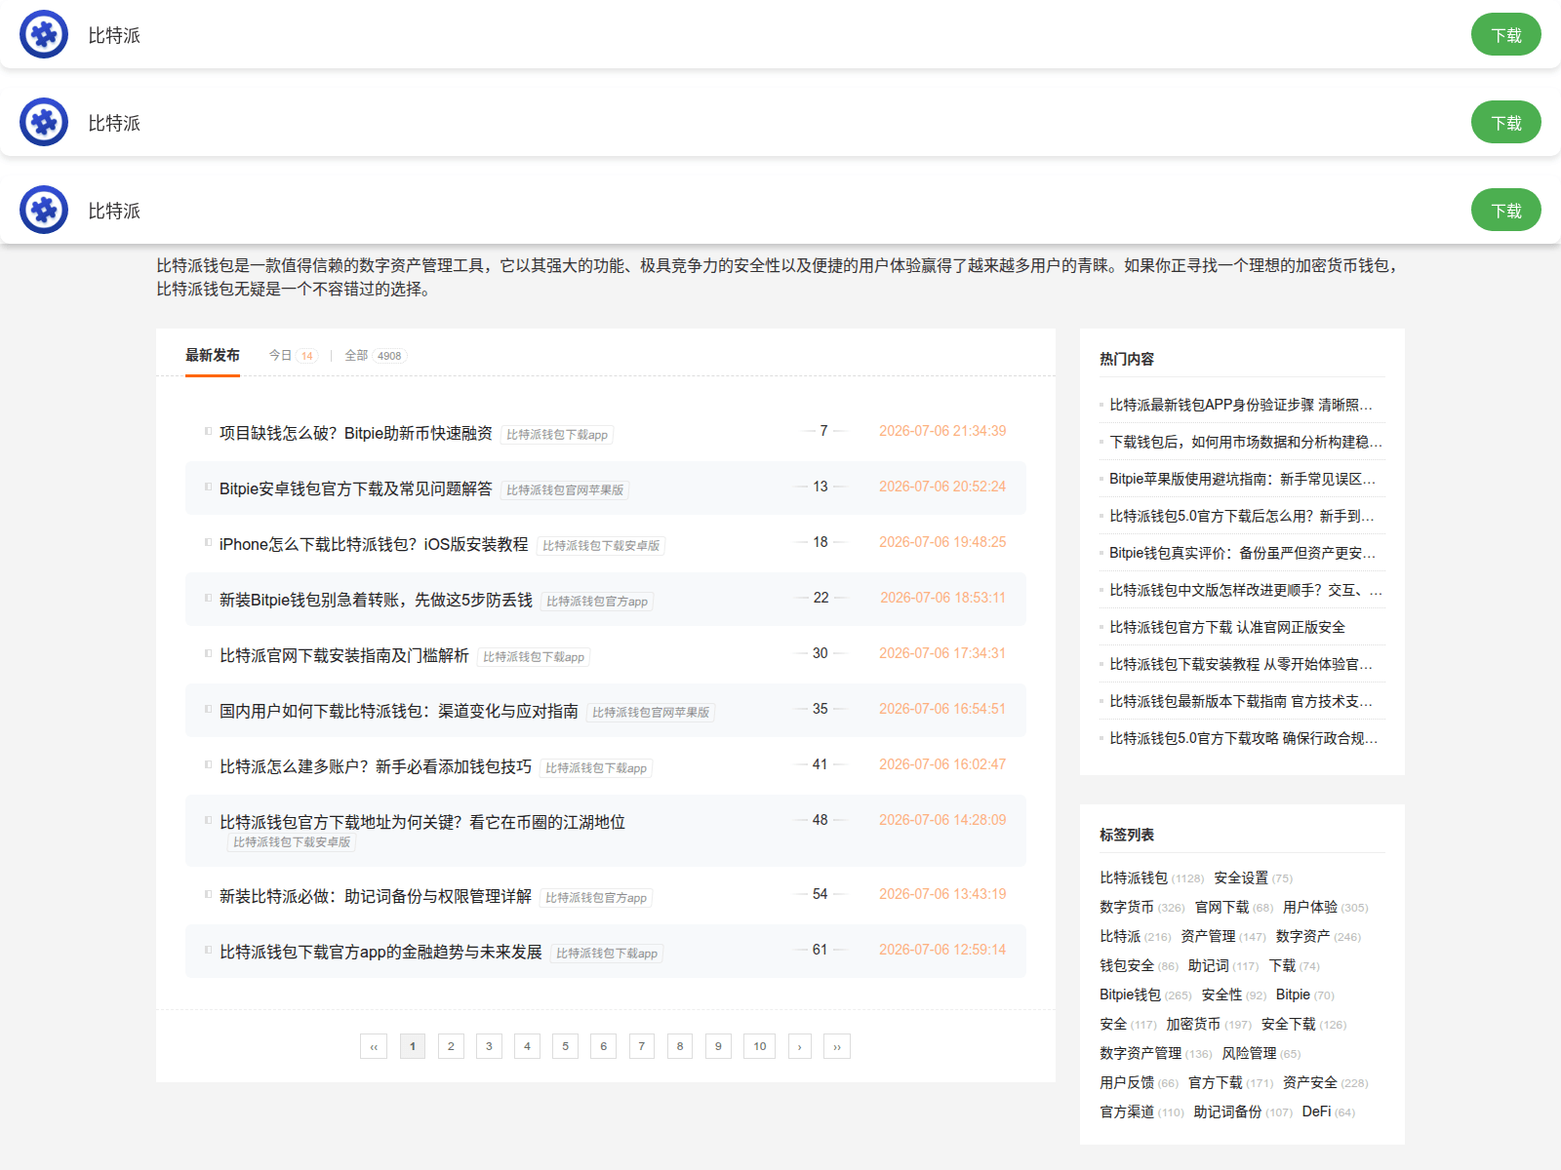The width and height of the screenshot is (1561, 1170).
Task: Click tag 比特派钱包 (1128)
Action: pos(1151,877)
